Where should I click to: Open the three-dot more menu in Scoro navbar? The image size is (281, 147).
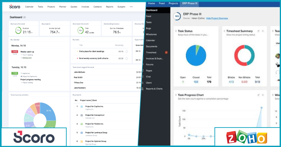pyautogui.click(x=132, y=7)
